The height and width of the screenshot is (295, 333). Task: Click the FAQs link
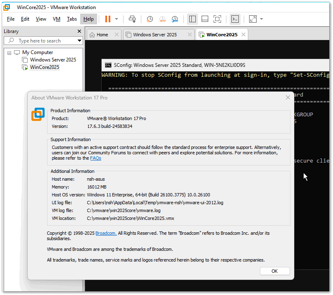pyautogui.click(x=95, y=158)
